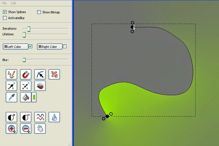Viewport: 219px width, 146px height.
Task: Click the increase contrast plus icon
Action: tap(12, 117)
